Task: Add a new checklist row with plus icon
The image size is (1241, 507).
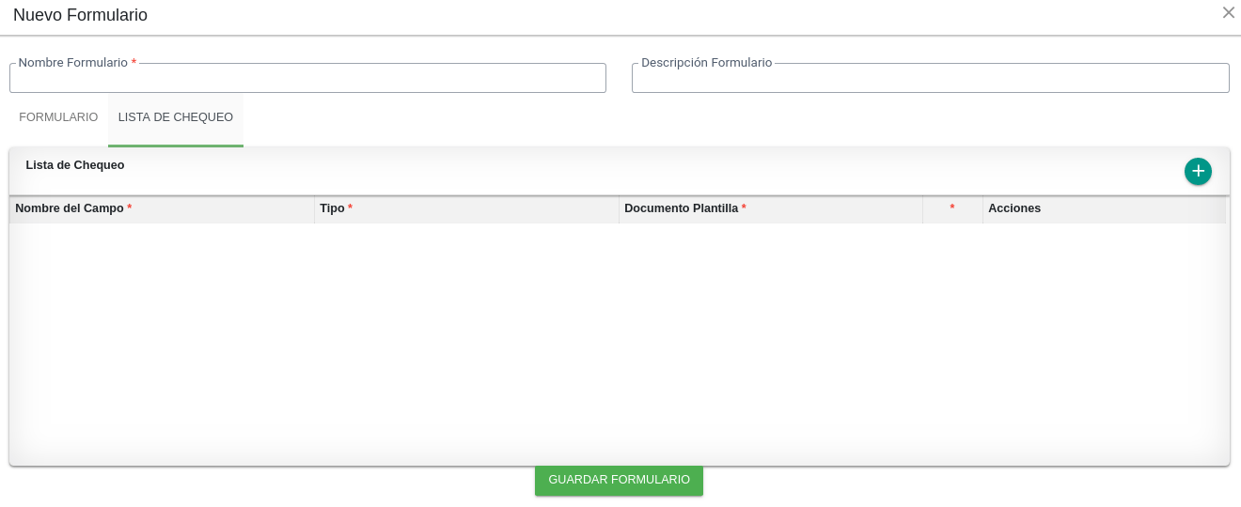Action: pyautogui.click(x=1198, y=172)
